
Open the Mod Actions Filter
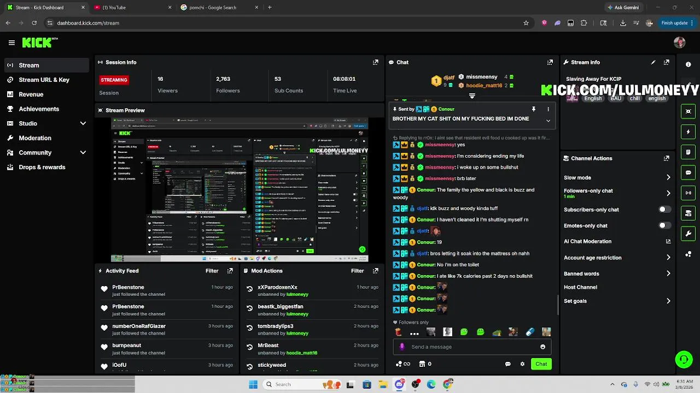357,271
